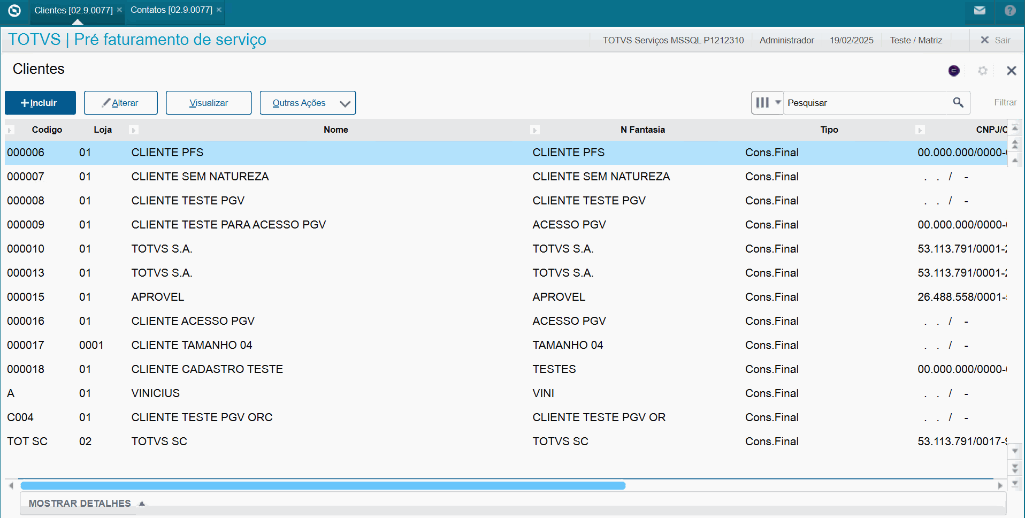
Task: Click the horizontal scrollbar right arrow
Action: [1000, 485]
